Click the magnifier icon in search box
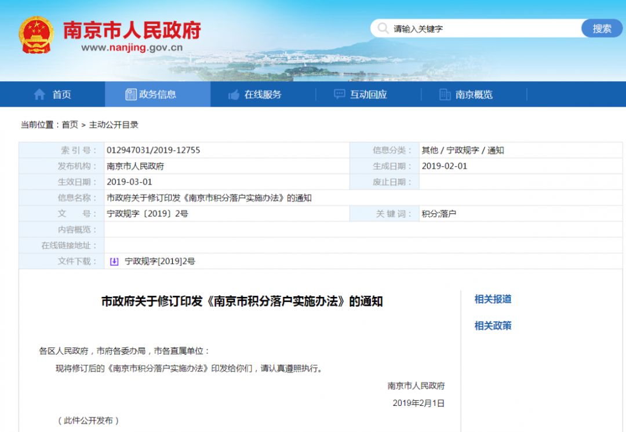The width and height of the screenshot is (626, 432). coord(383,28)
